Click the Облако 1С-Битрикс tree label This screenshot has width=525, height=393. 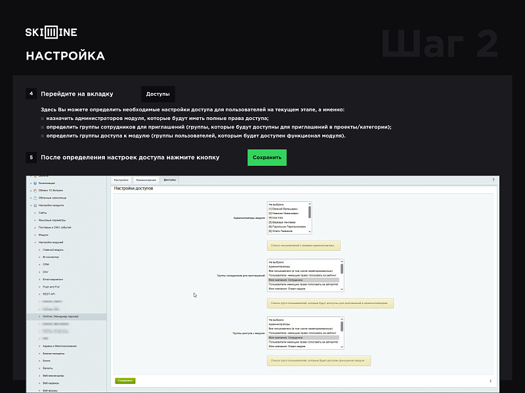51,191
